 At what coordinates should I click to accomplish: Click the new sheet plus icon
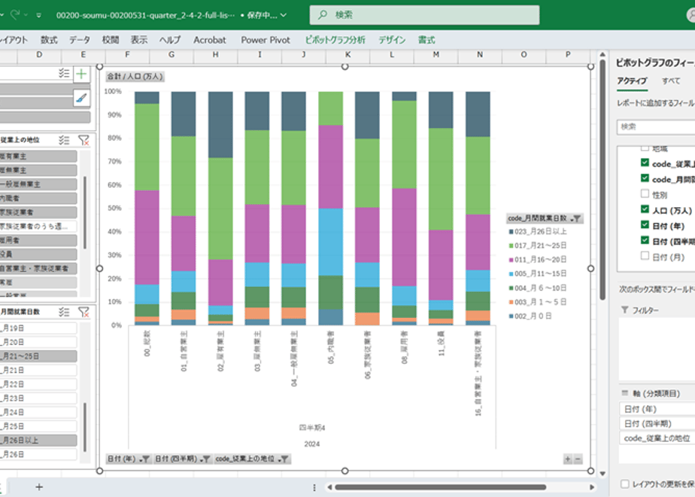39,486
